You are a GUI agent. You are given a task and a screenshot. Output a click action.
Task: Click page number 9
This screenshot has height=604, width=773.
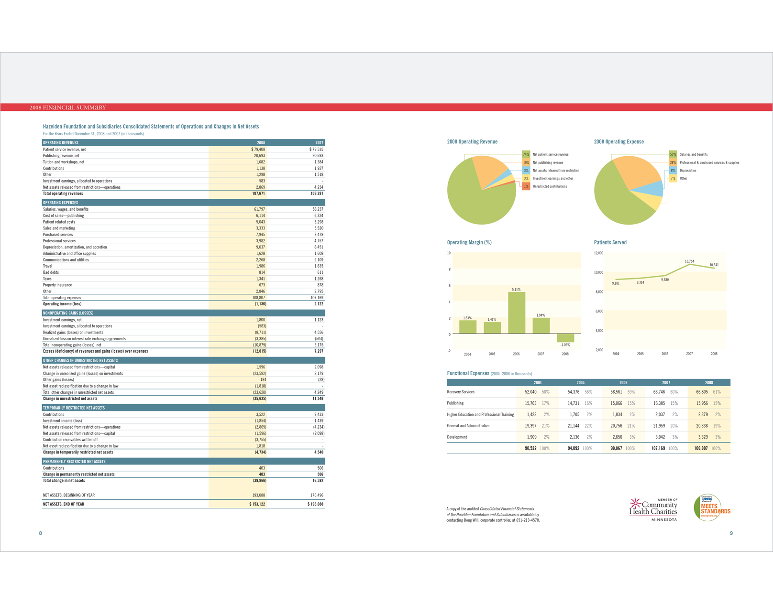(x=731, y=533)
